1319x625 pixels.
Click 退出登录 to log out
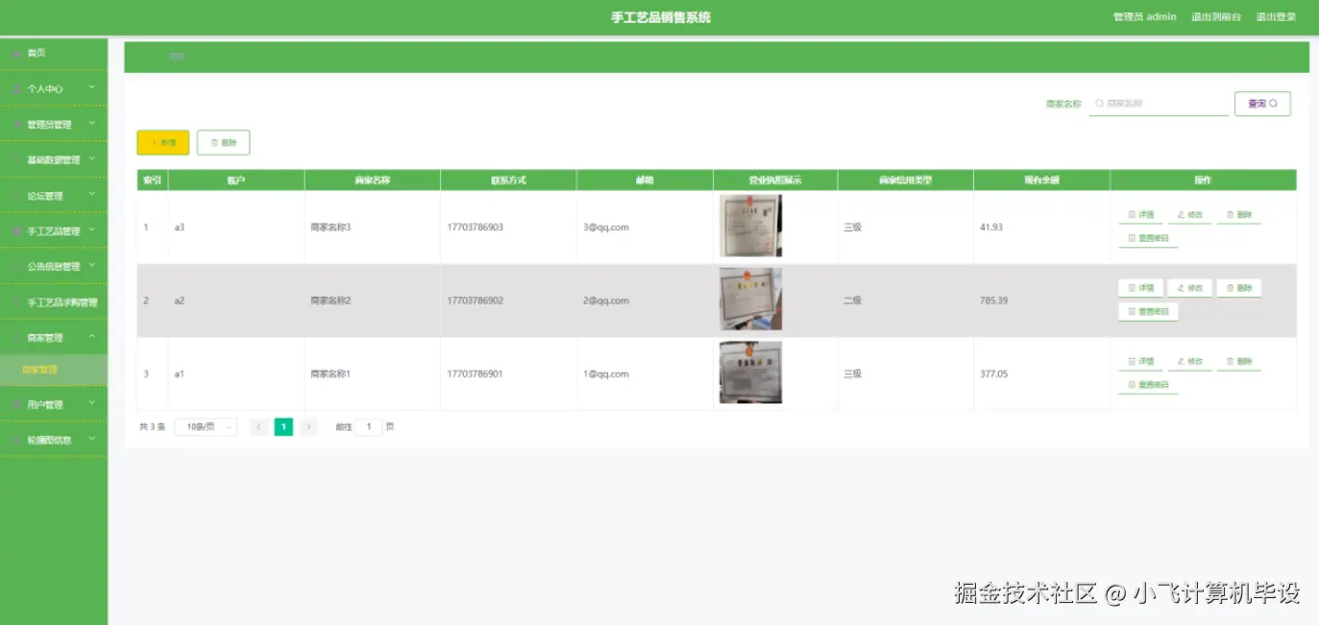click(1276, 17)
